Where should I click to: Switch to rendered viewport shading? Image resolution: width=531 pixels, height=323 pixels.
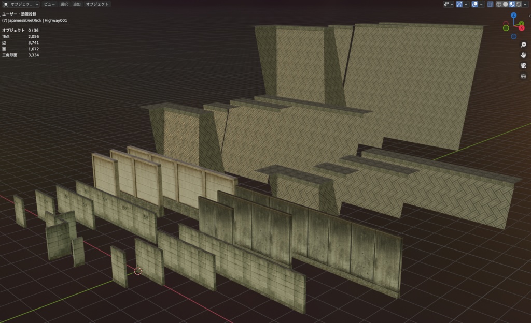[519, 4]
